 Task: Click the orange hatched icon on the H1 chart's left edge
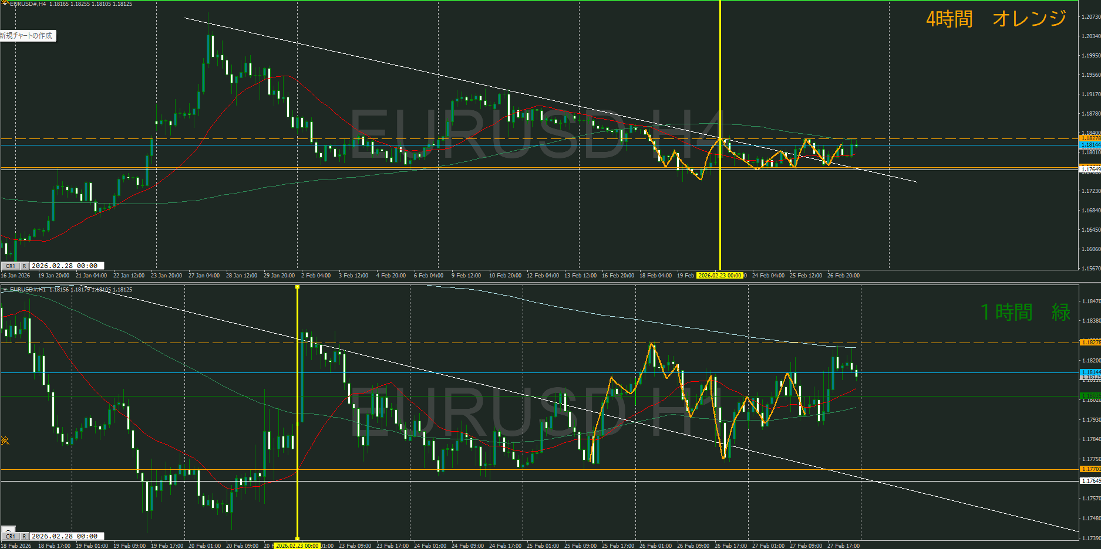click(x=5, y=440)
